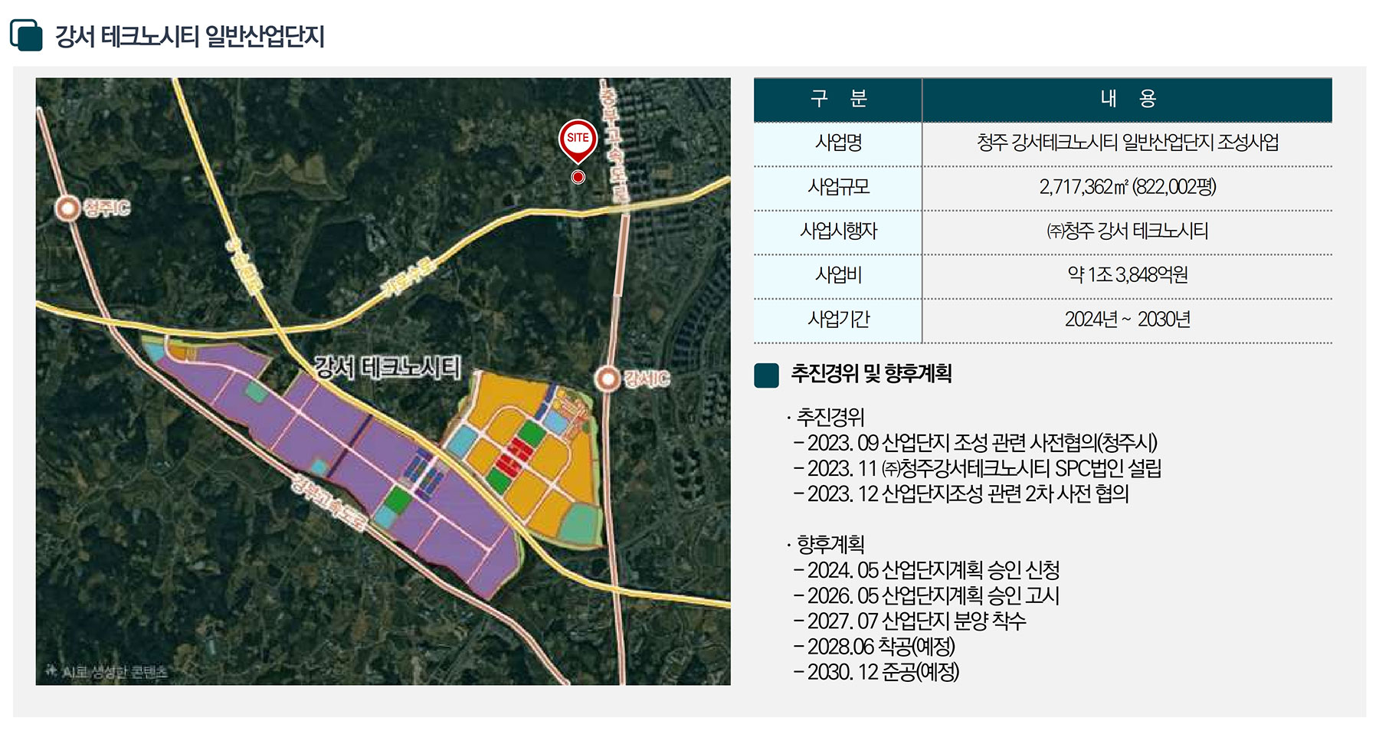Click the dark square bullet before 추진경위 및 향후계획
The image size is (1379, 731).
(766, 375)
